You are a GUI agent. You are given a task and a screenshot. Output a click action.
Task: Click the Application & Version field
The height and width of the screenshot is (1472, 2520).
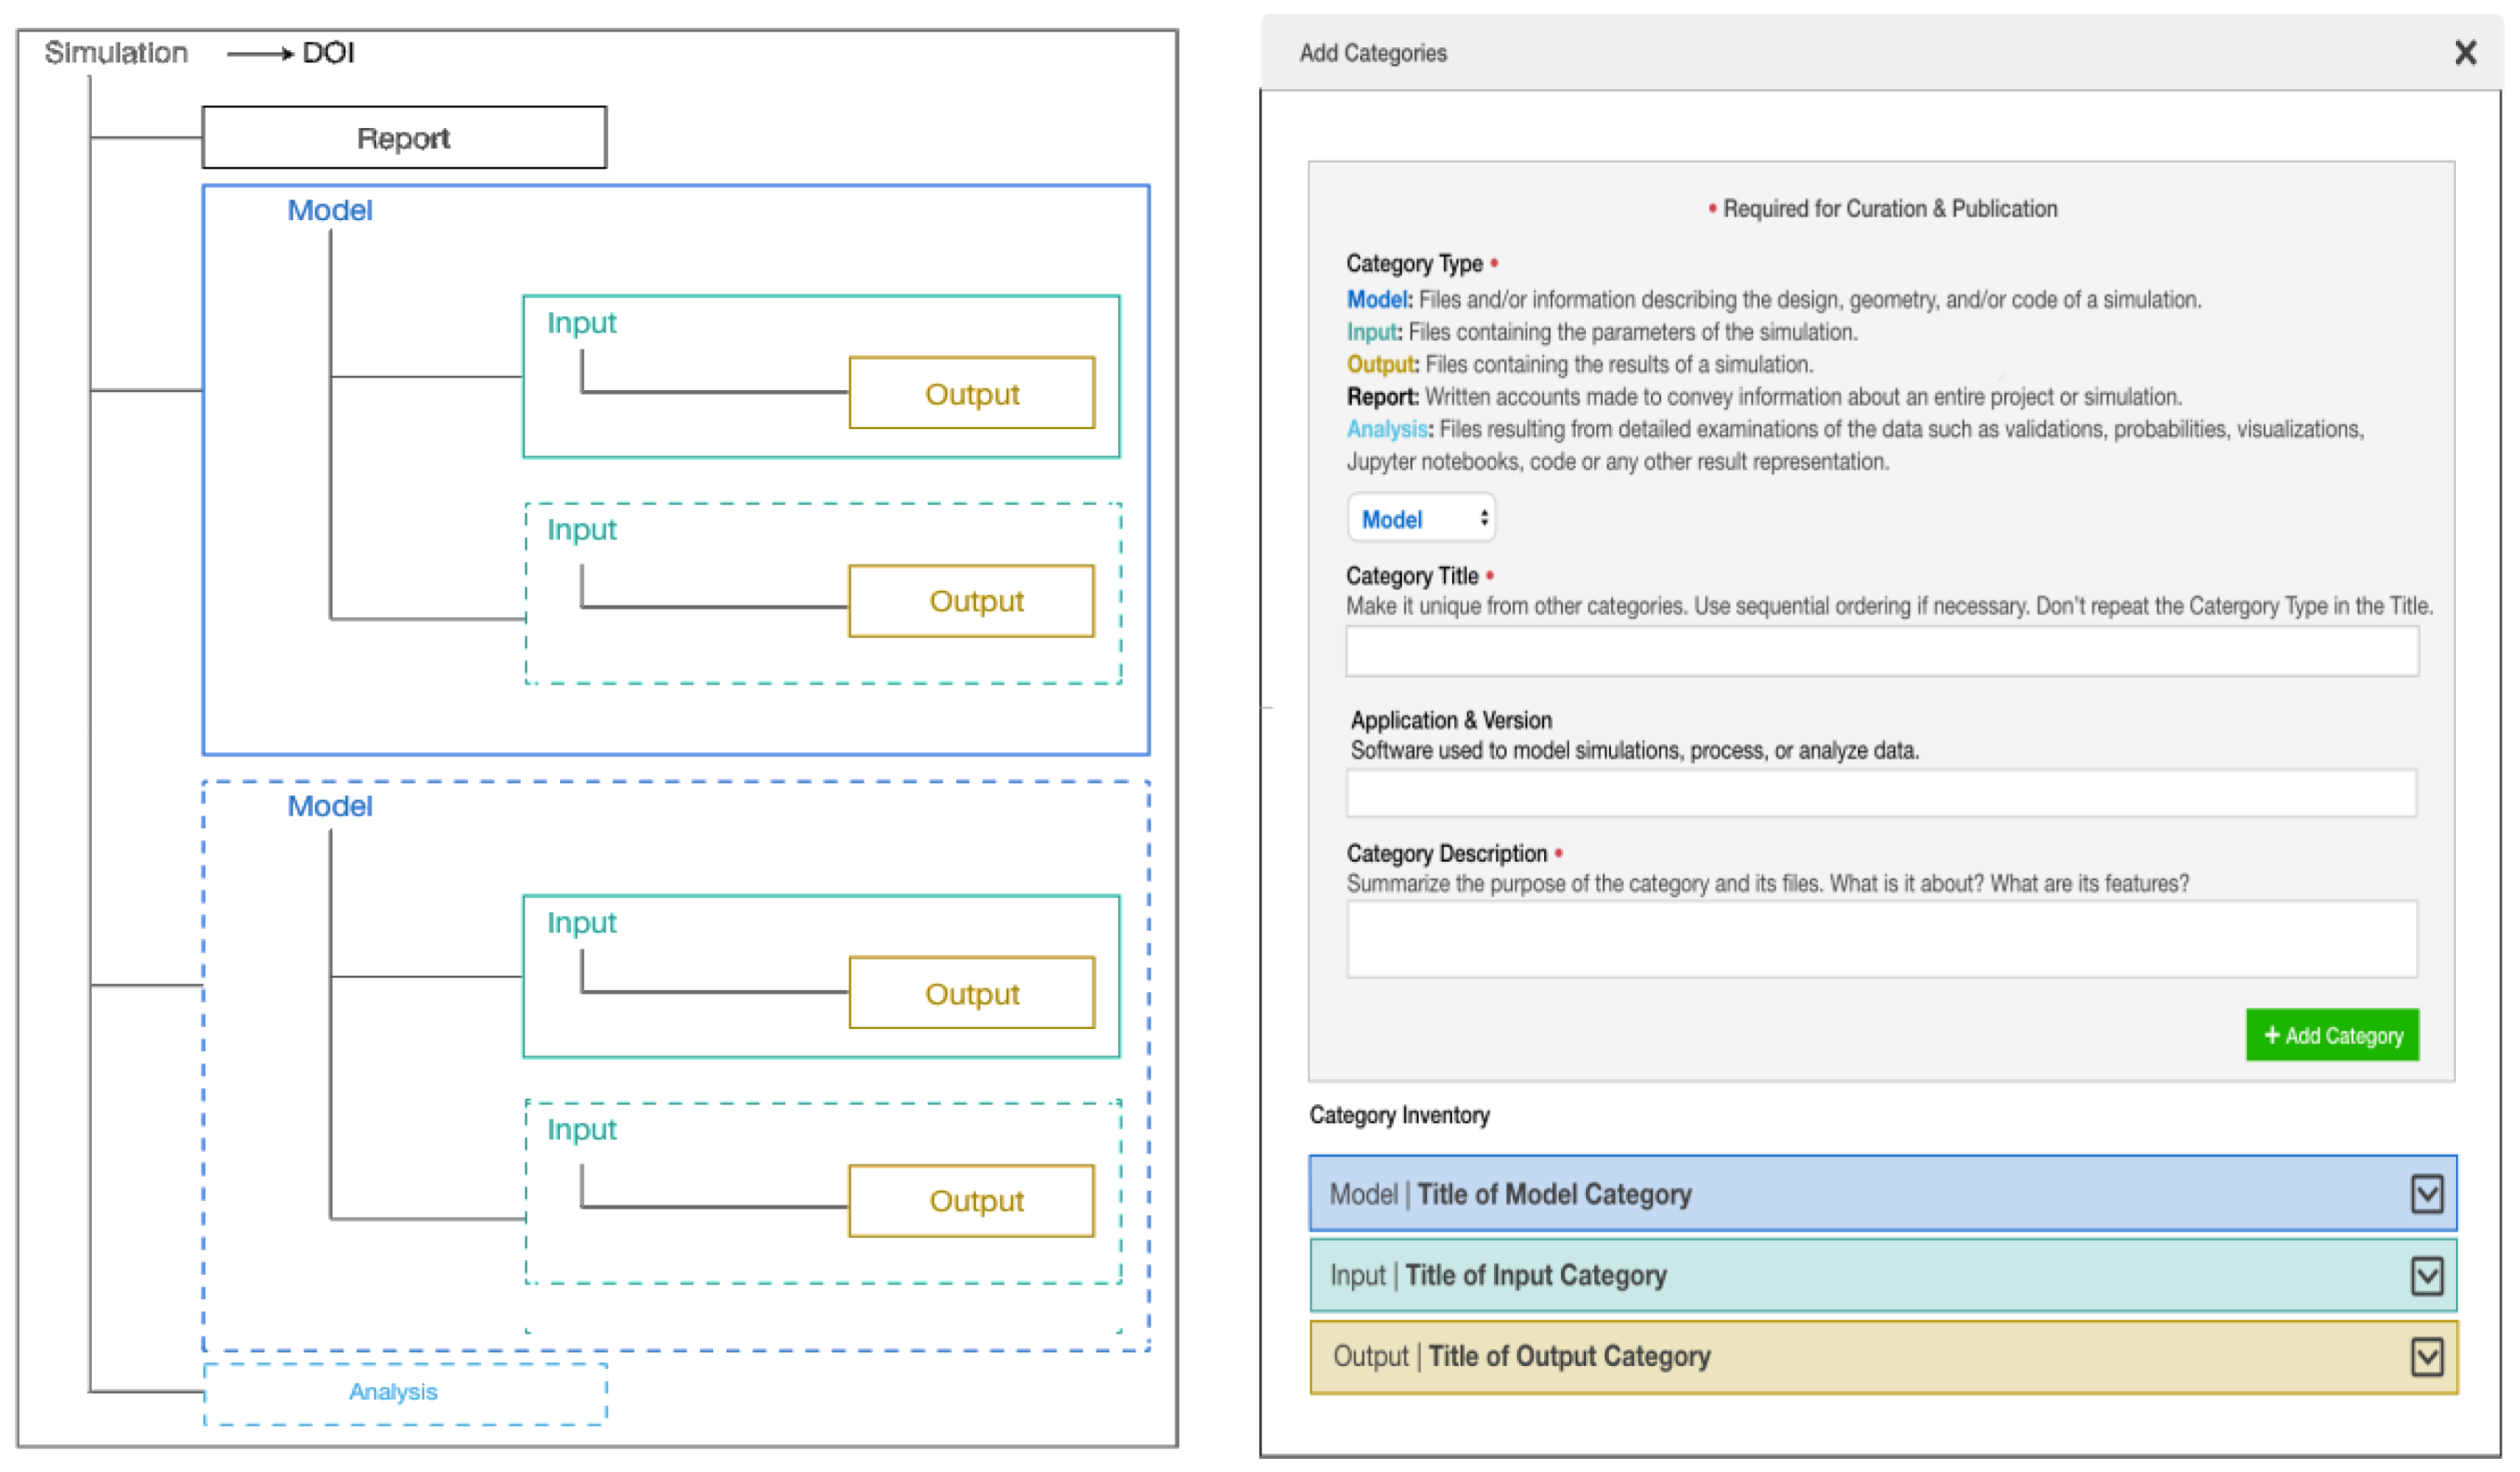1881,793
